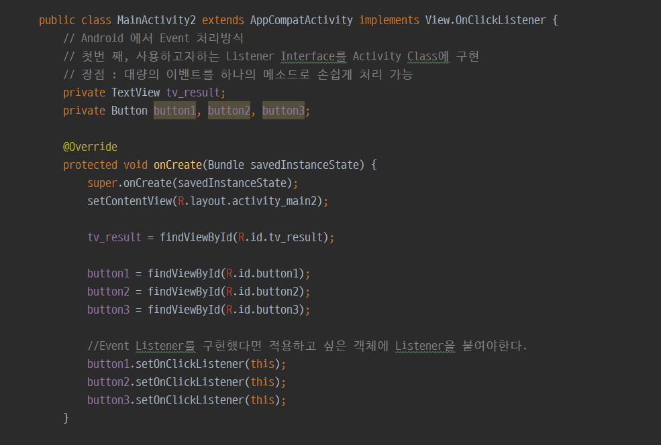Click the closing brace of onCreate method

[x=66, y=418]
